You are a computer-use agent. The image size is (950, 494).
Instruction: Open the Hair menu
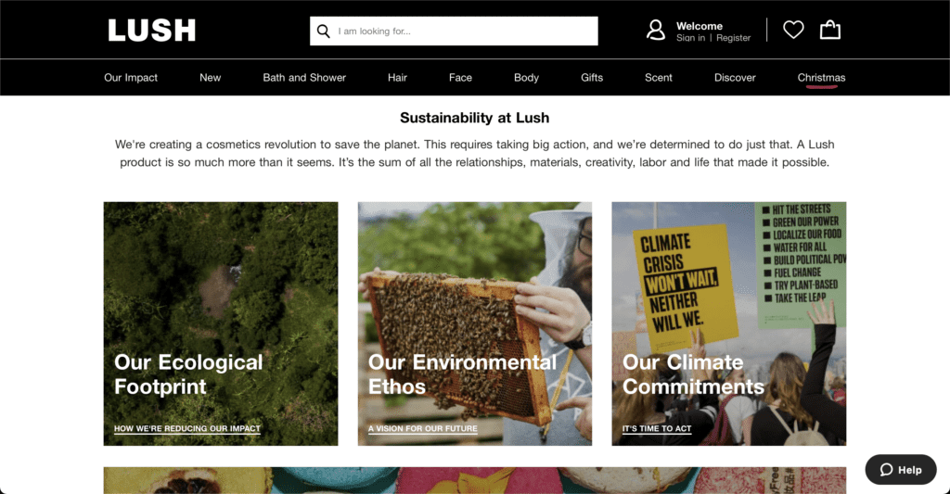[397, 78]
